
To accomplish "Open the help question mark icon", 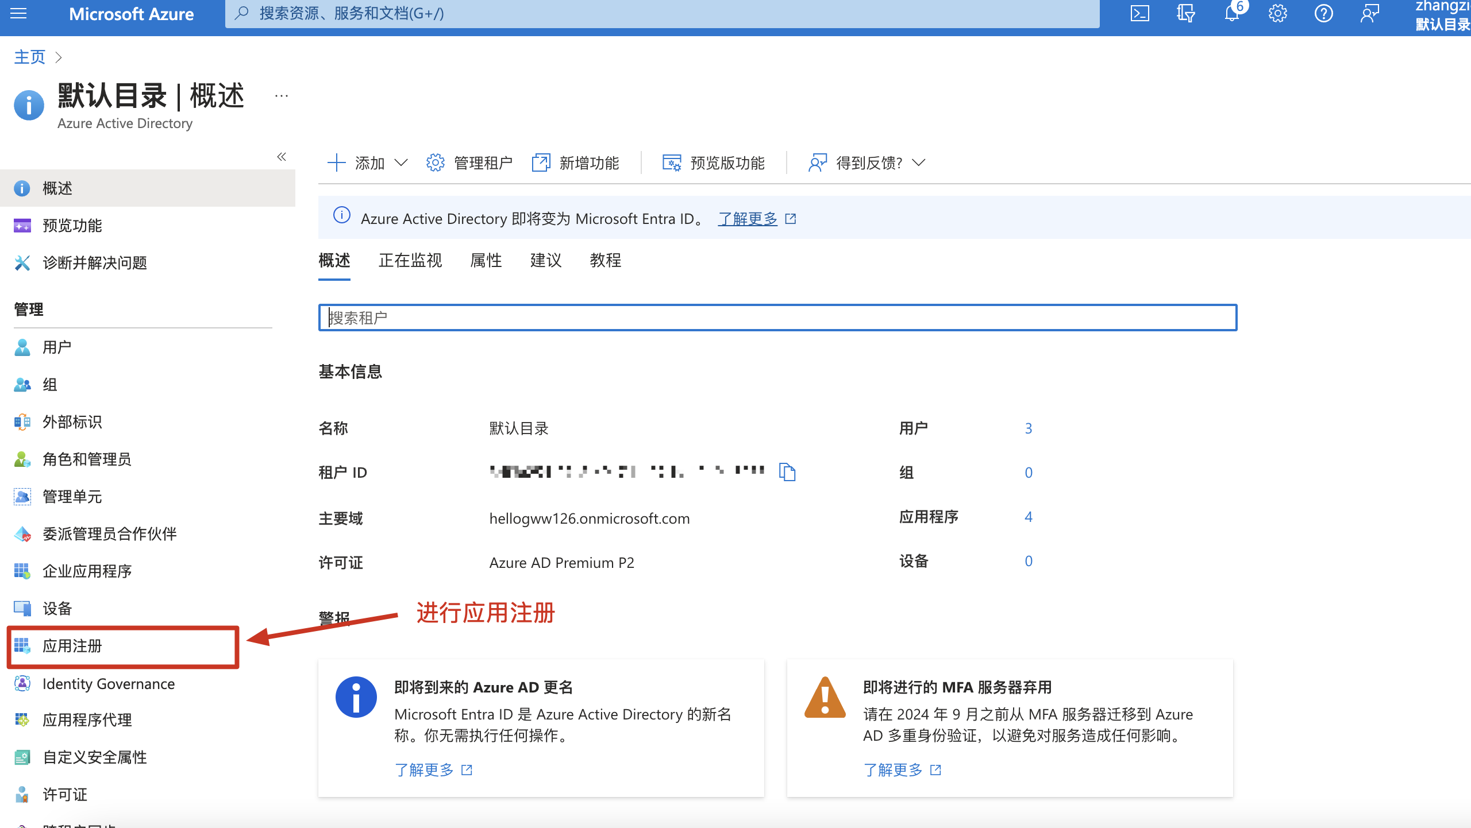I will coord(1324,13).
